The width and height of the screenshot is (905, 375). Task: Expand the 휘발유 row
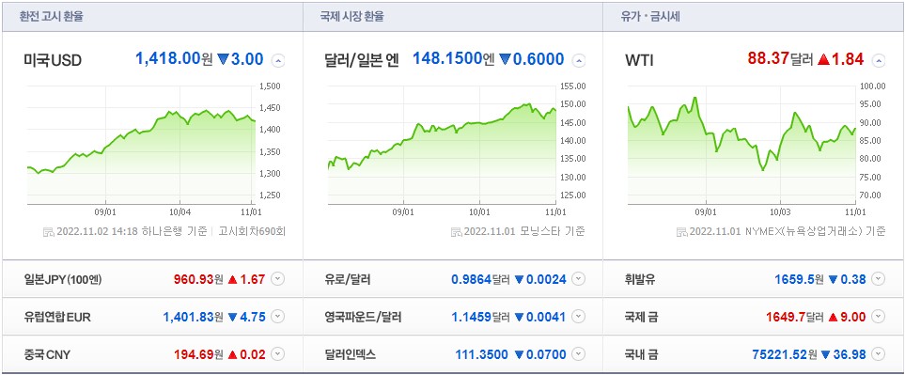879,280
